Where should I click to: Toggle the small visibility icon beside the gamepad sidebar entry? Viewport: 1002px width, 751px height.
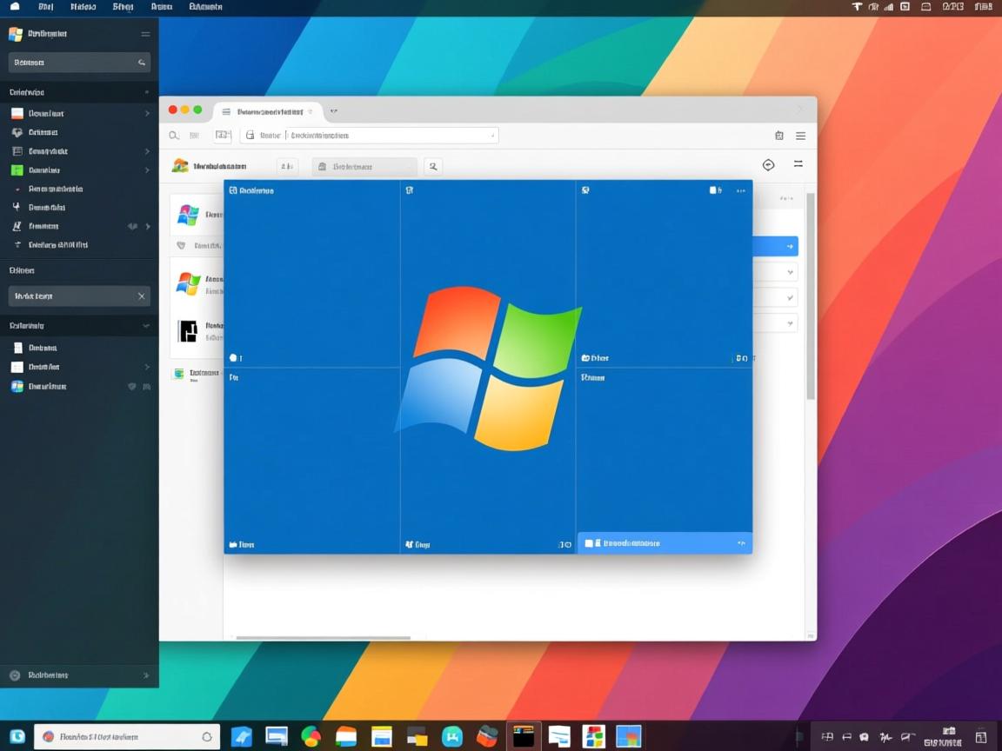(132, 226)
